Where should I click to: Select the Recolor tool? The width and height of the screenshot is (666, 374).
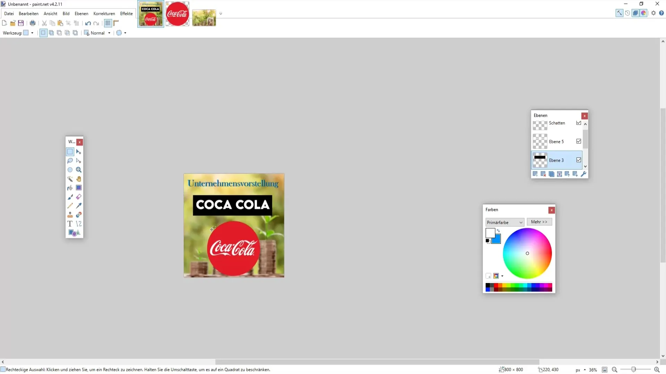pyautogui.click(x=79, y=215)
